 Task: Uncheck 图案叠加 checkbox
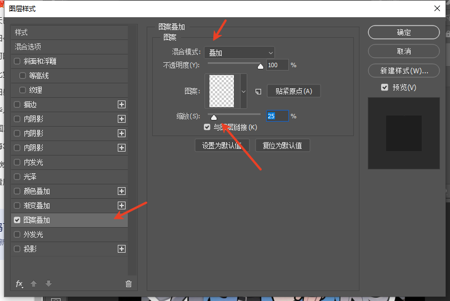(17, 220)
